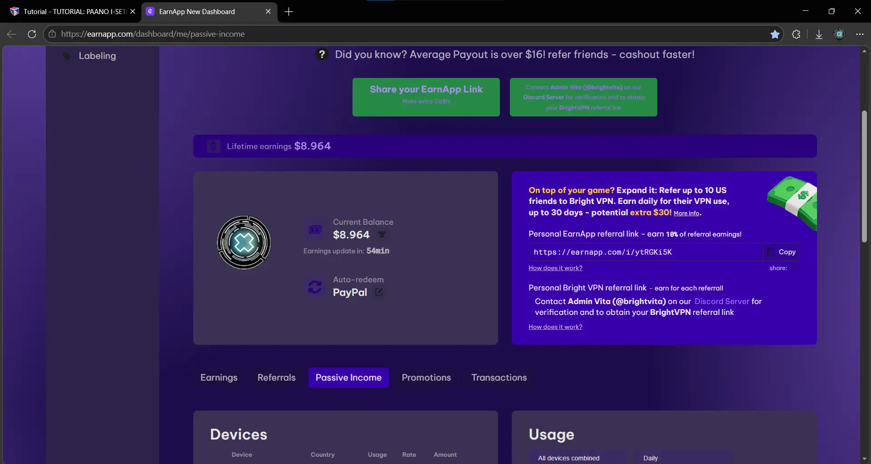Click the referral link text field
This screenshot has height=464, width=871.
646,252
